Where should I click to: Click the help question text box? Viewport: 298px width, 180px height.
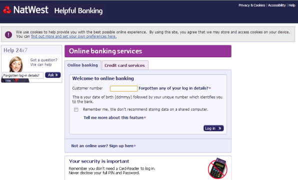click(x=23, y=75)
